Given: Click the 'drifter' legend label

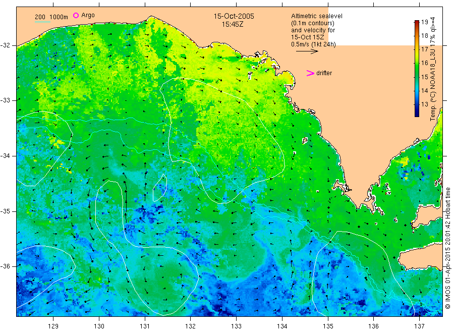Looking at the screenshot, I should tap(324, 73).
